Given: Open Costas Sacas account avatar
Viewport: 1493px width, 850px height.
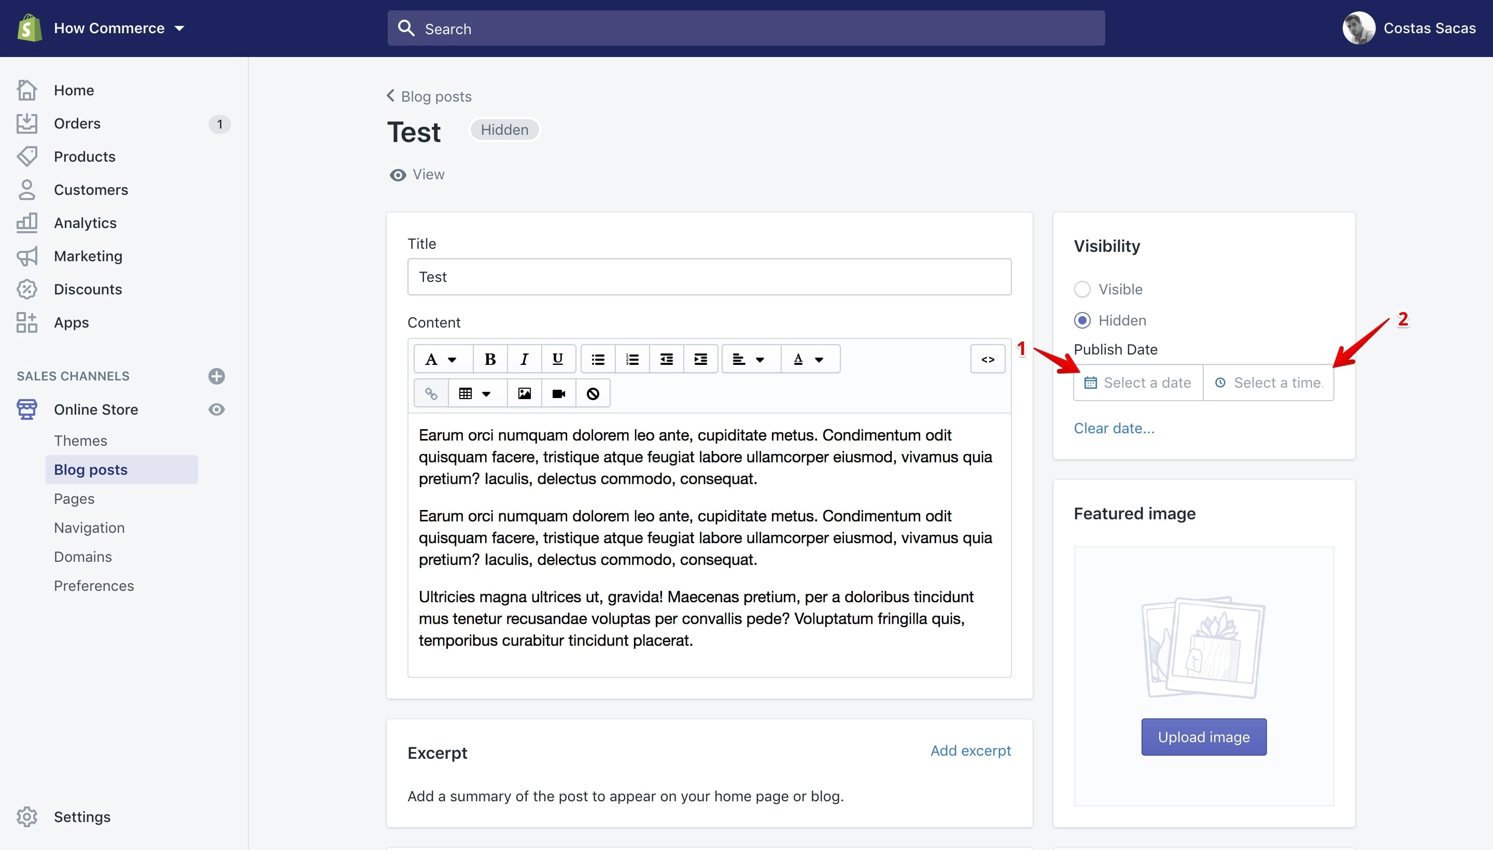Looking at the screenshot, I should coord(1359,28).
